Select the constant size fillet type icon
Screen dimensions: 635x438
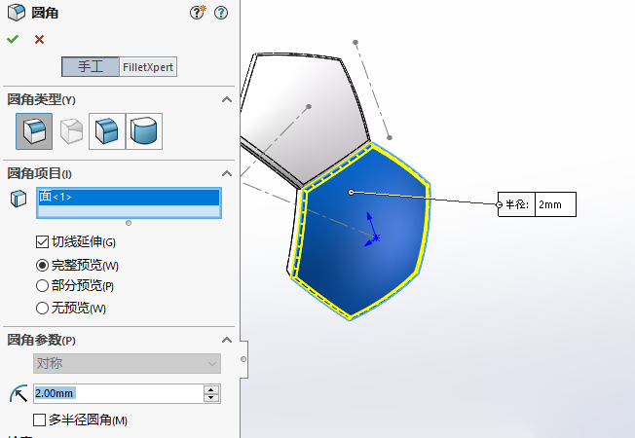point(34,131)
